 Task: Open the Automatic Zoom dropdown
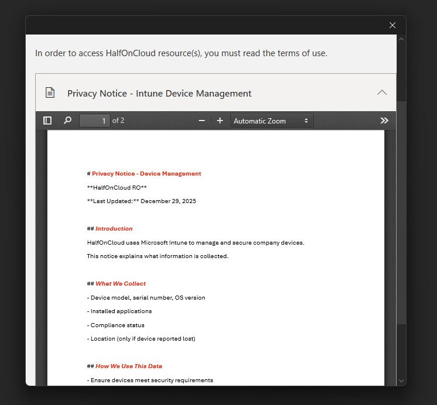271,121
